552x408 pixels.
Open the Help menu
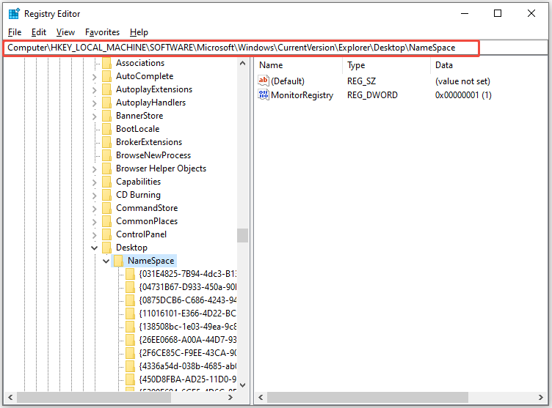139,32
